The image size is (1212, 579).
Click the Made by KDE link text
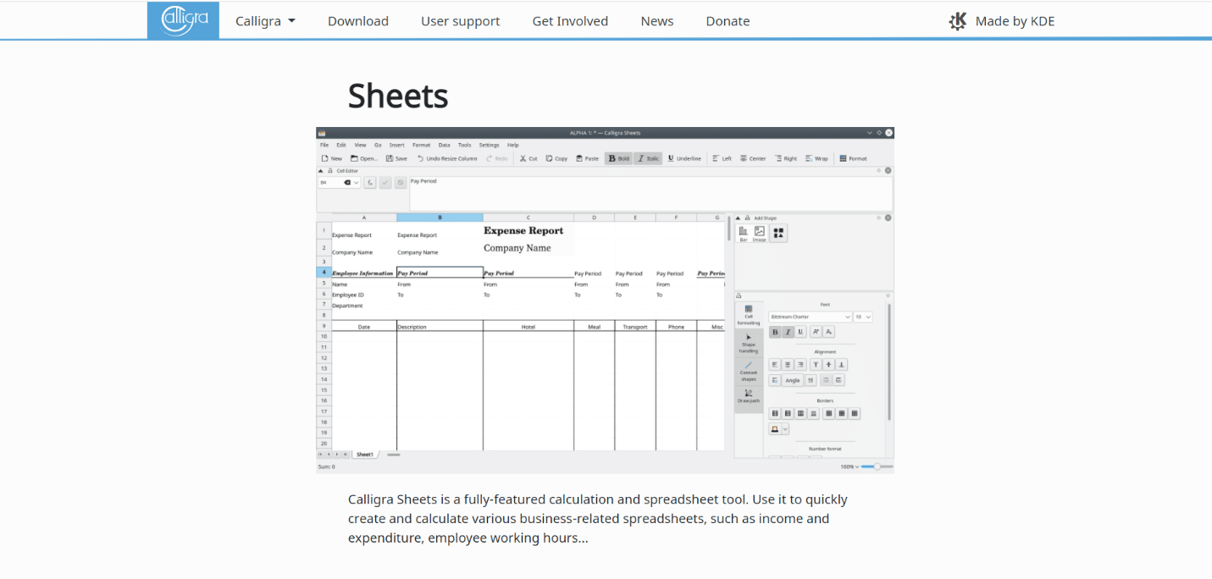[1015, 21]
